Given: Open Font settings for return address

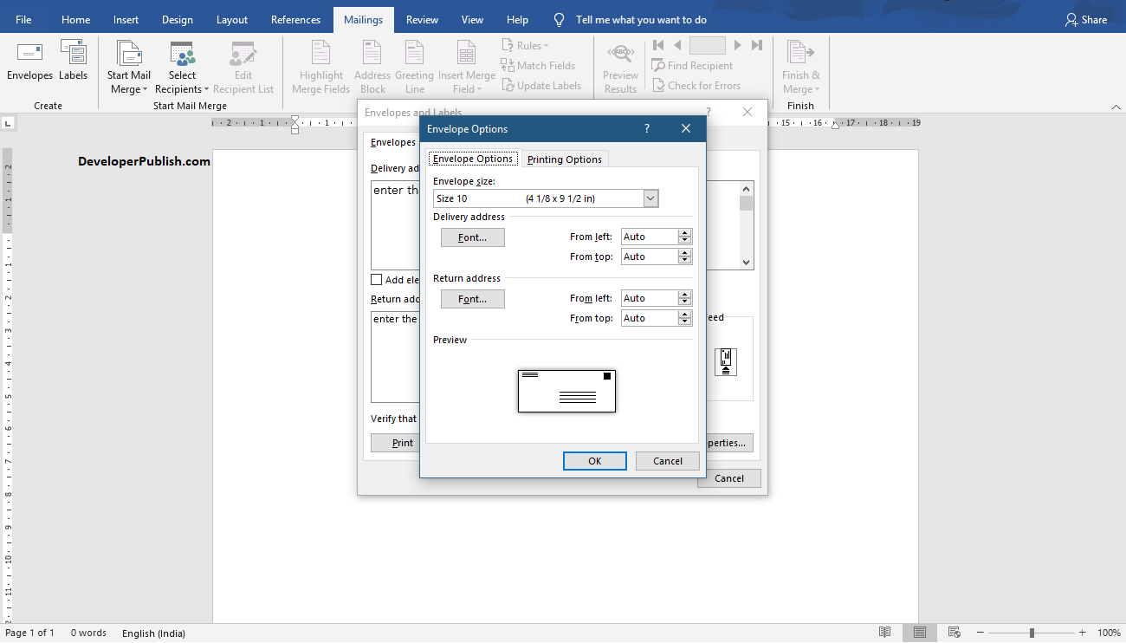Looking at the screenshot, I should pyautogui.click(x=472, y=298).
